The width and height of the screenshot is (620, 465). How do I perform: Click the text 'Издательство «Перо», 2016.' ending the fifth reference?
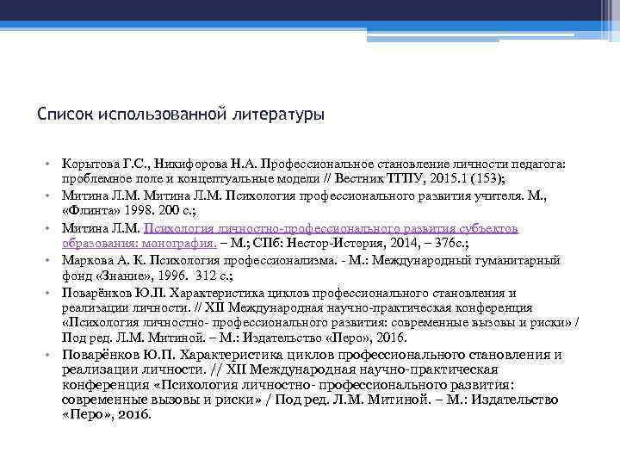(x=325, y=338)
